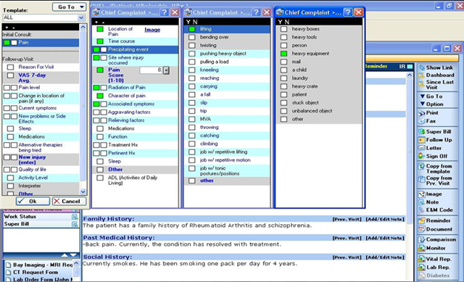
Task: Click Prev. Visit for Past Medical History
Action: click(347, 239)
